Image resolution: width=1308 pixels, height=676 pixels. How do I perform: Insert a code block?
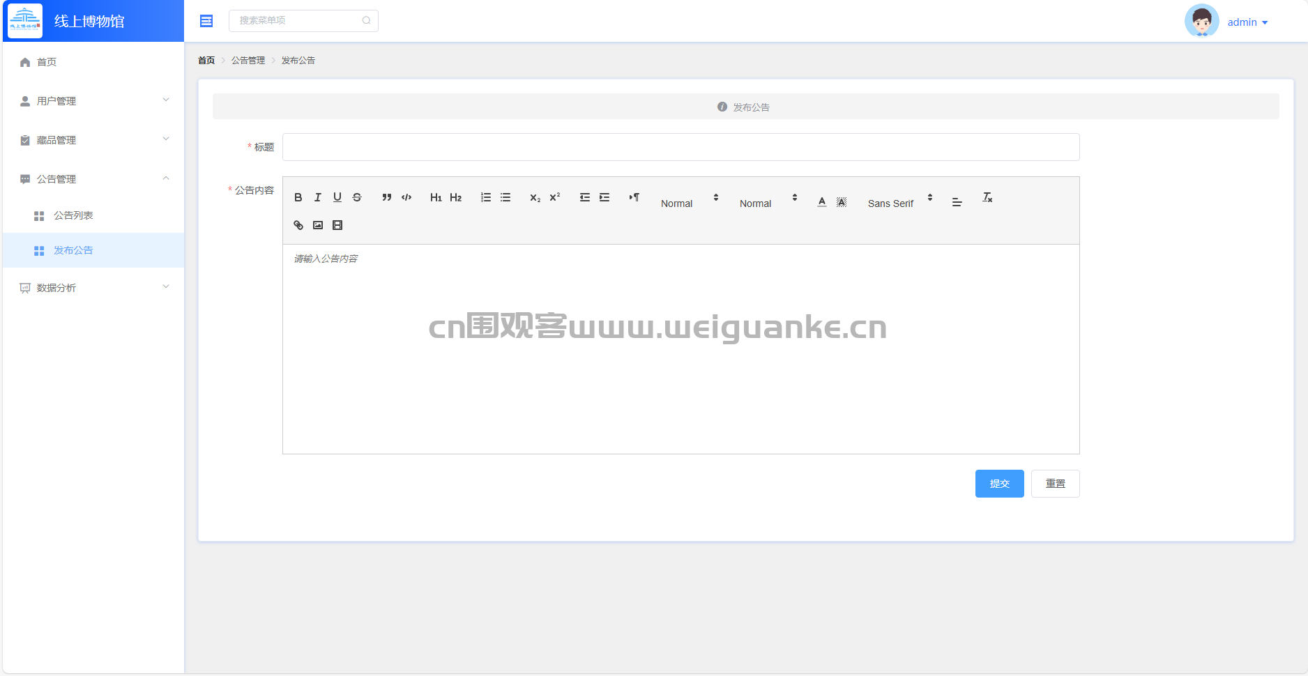point(406,197)
